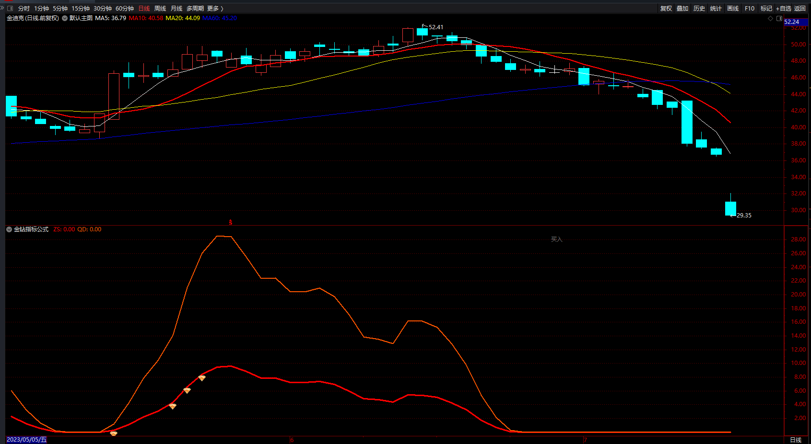Click the diamond marker below 6.00 level
This screenshot has height=444, width=811.
click(x=173, y=406)
